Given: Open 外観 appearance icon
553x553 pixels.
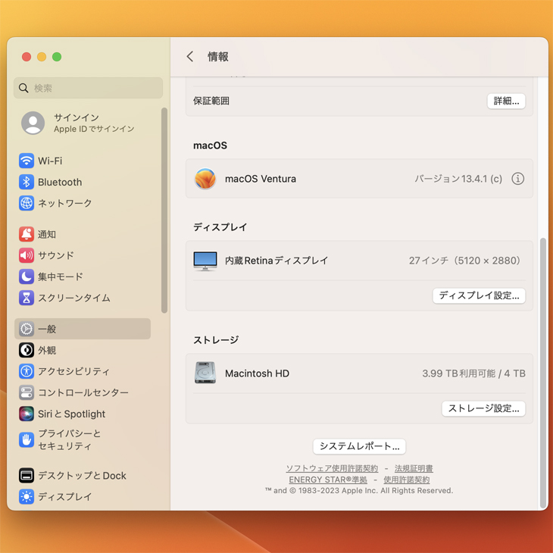Looking at the screenshot, I should pos(27,350).
